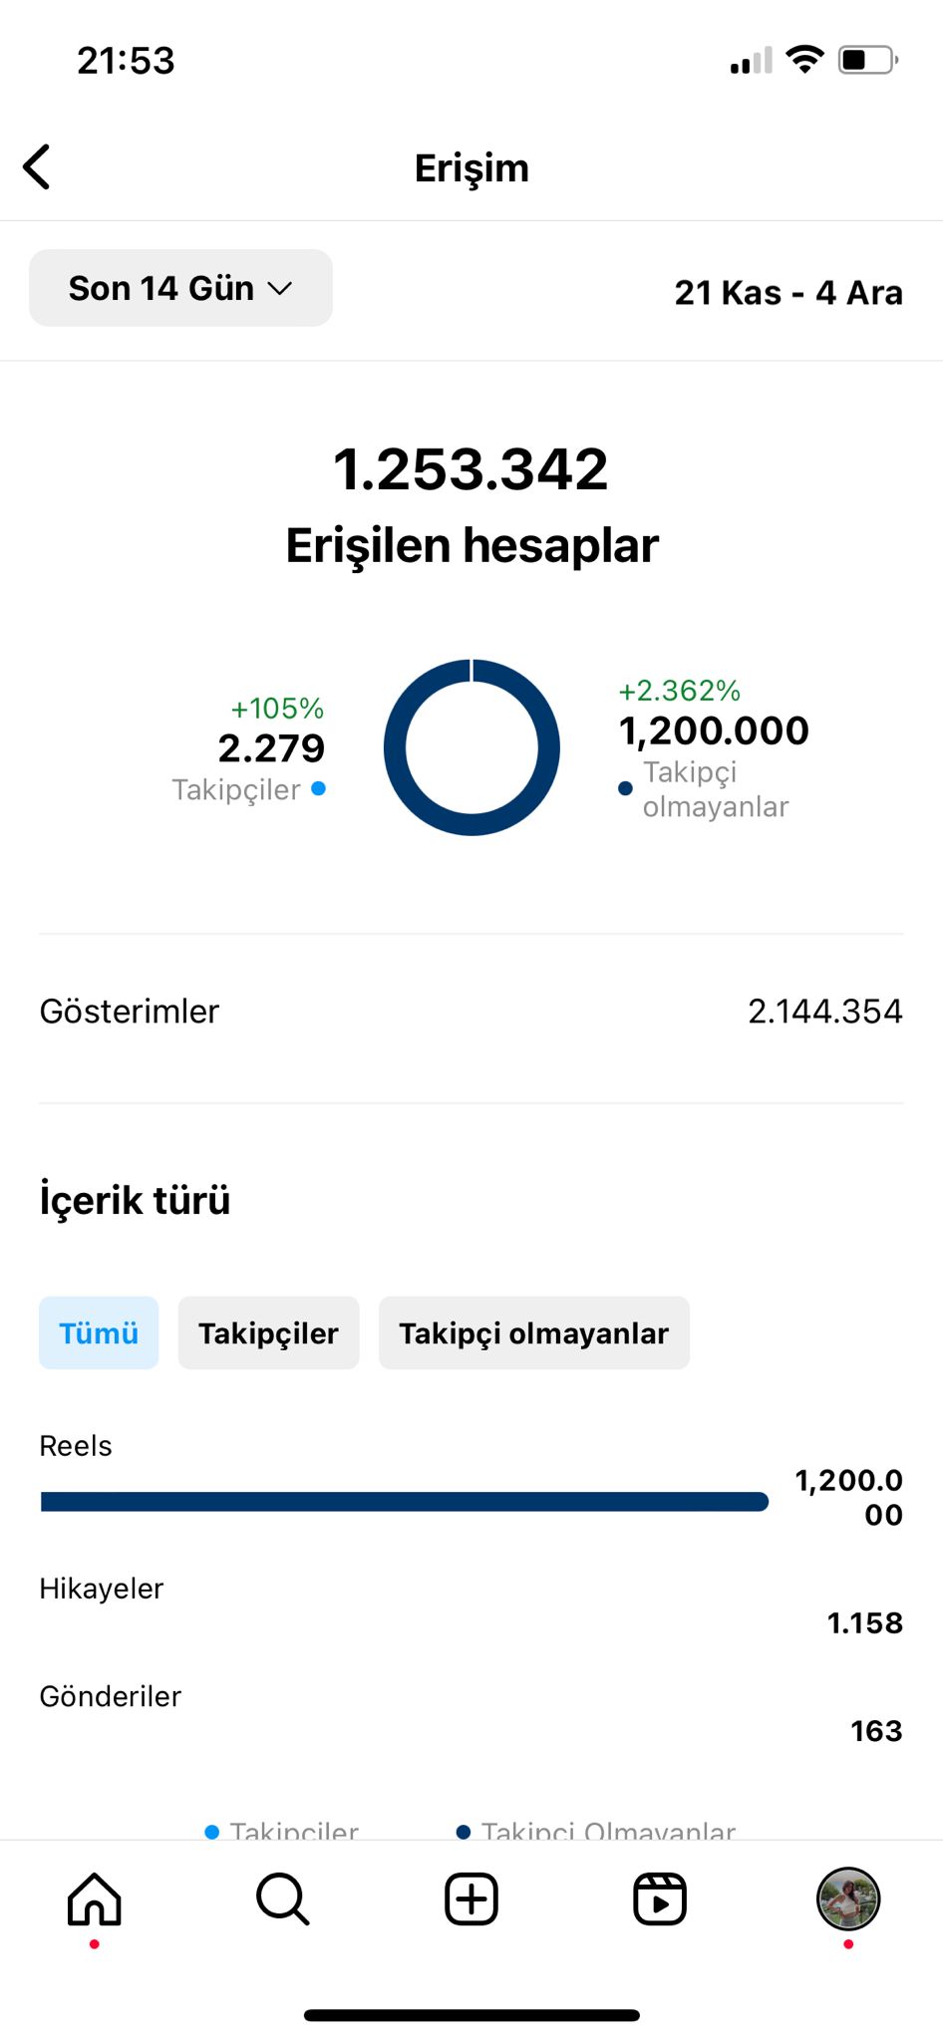The height and width of the screenshot is (2041, 943).
Task: Tap the create new post plus icon
Action: tap(471, 1899)
